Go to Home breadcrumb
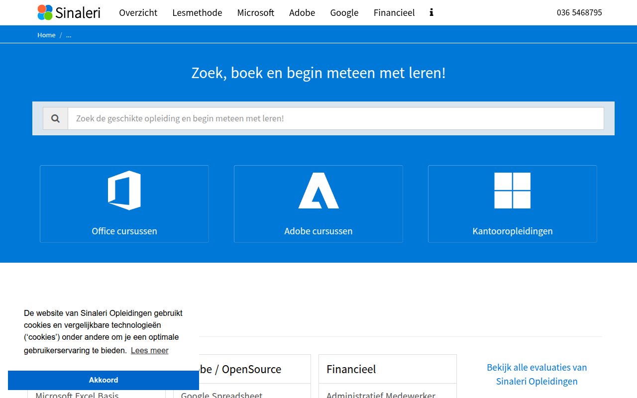637x398 pixels. [x=46, y=35]
